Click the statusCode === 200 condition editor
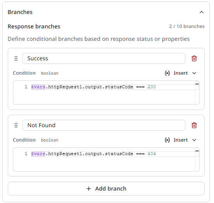This screenshot has width=214, height=203. click(106, 93)
